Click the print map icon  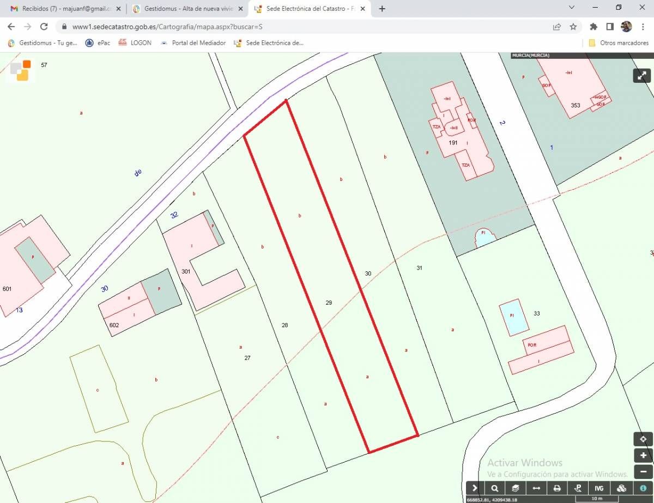[557, 488]
